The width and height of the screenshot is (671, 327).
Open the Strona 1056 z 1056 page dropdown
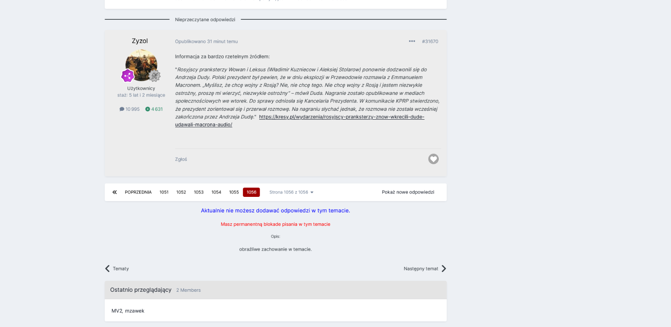[291, 192]
